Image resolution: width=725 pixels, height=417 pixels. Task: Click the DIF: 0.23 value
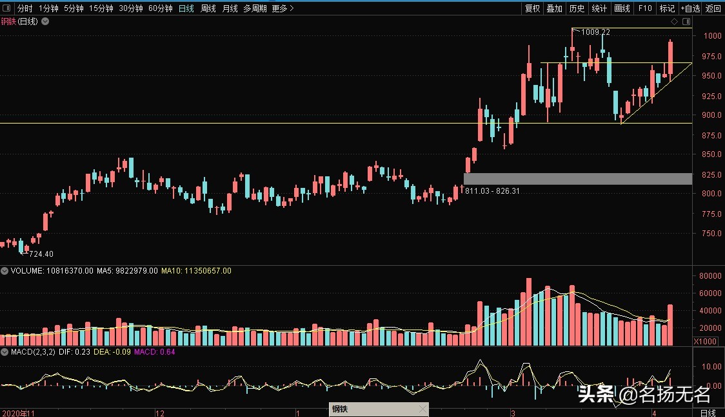click(74, 352)
